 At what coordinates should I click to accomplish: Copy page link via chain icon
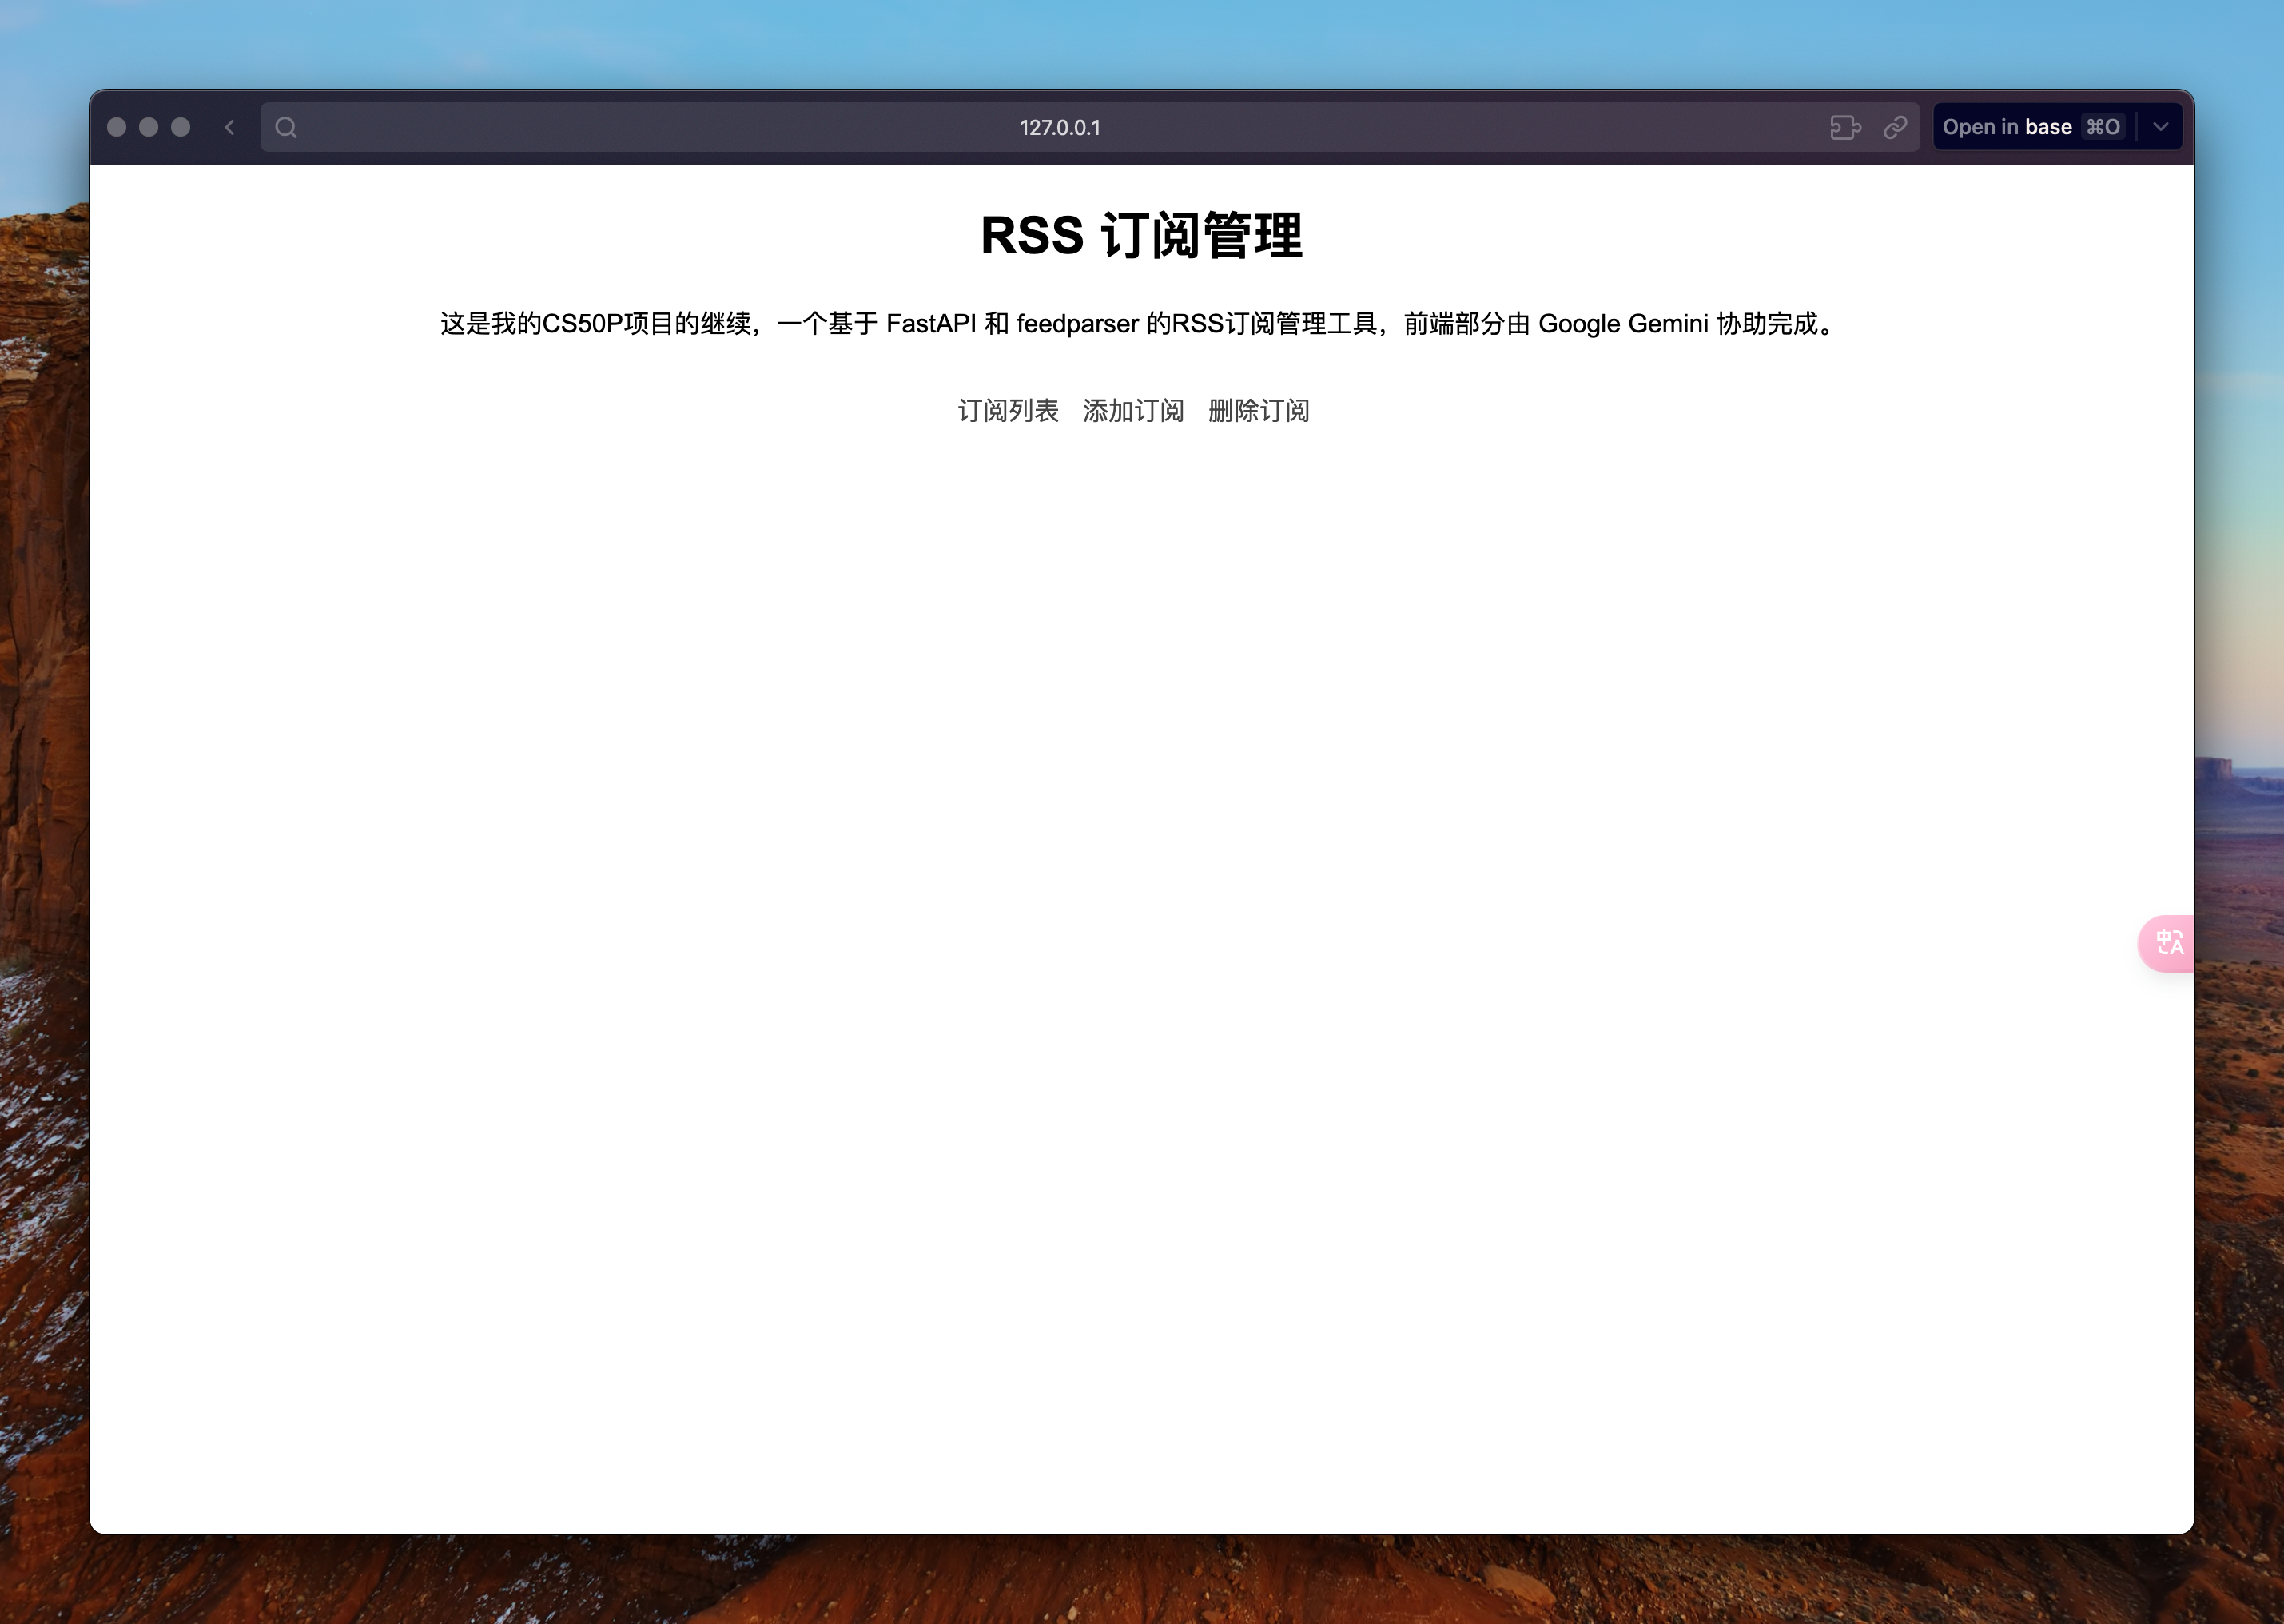pos(1895,127)
